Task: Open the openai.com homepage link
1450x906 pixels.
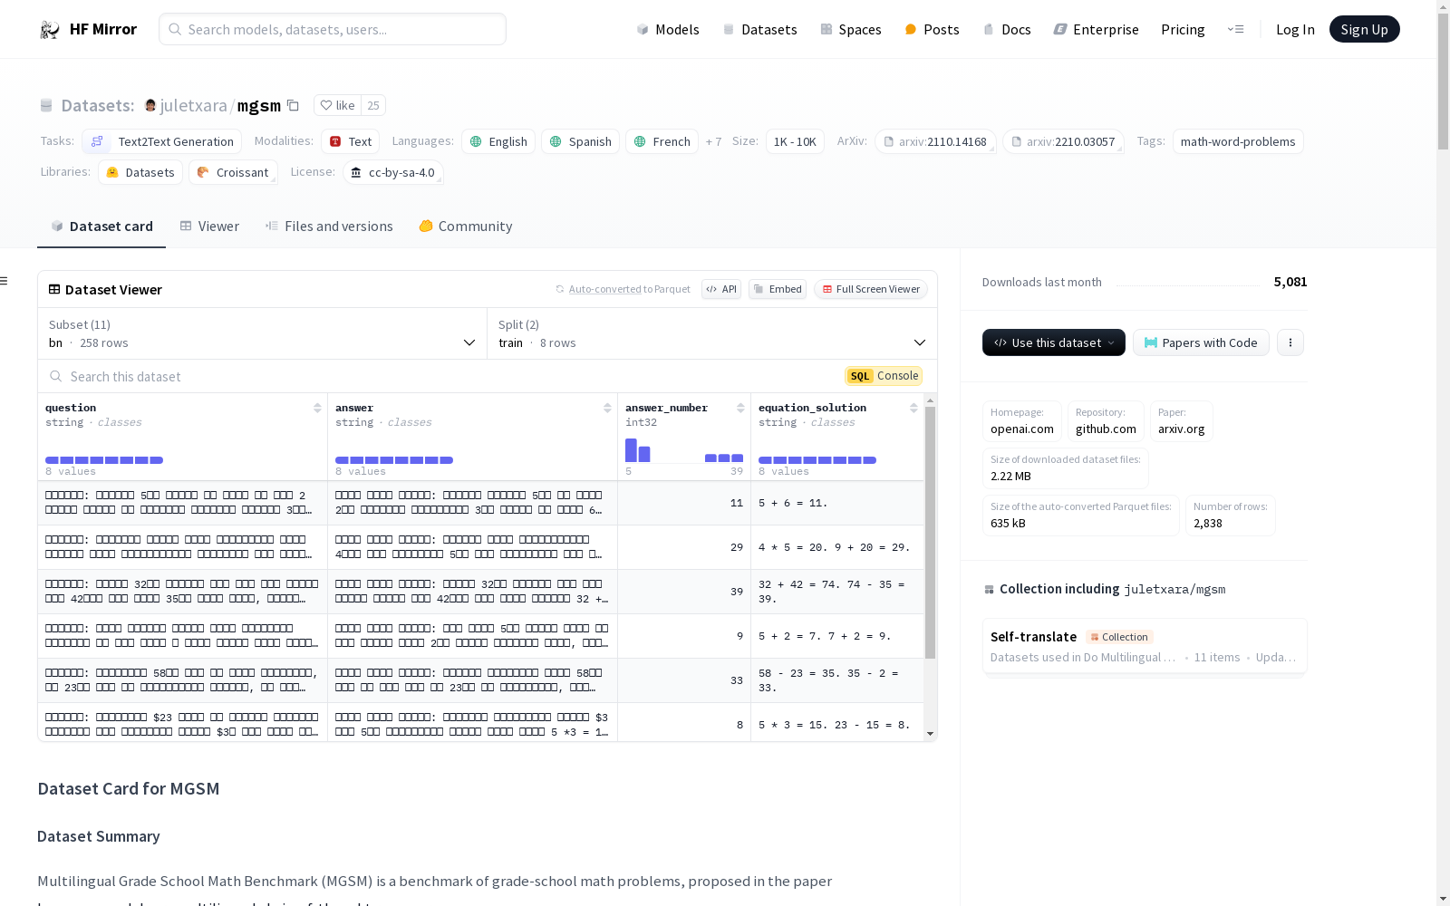Action: coord(1022,421)
